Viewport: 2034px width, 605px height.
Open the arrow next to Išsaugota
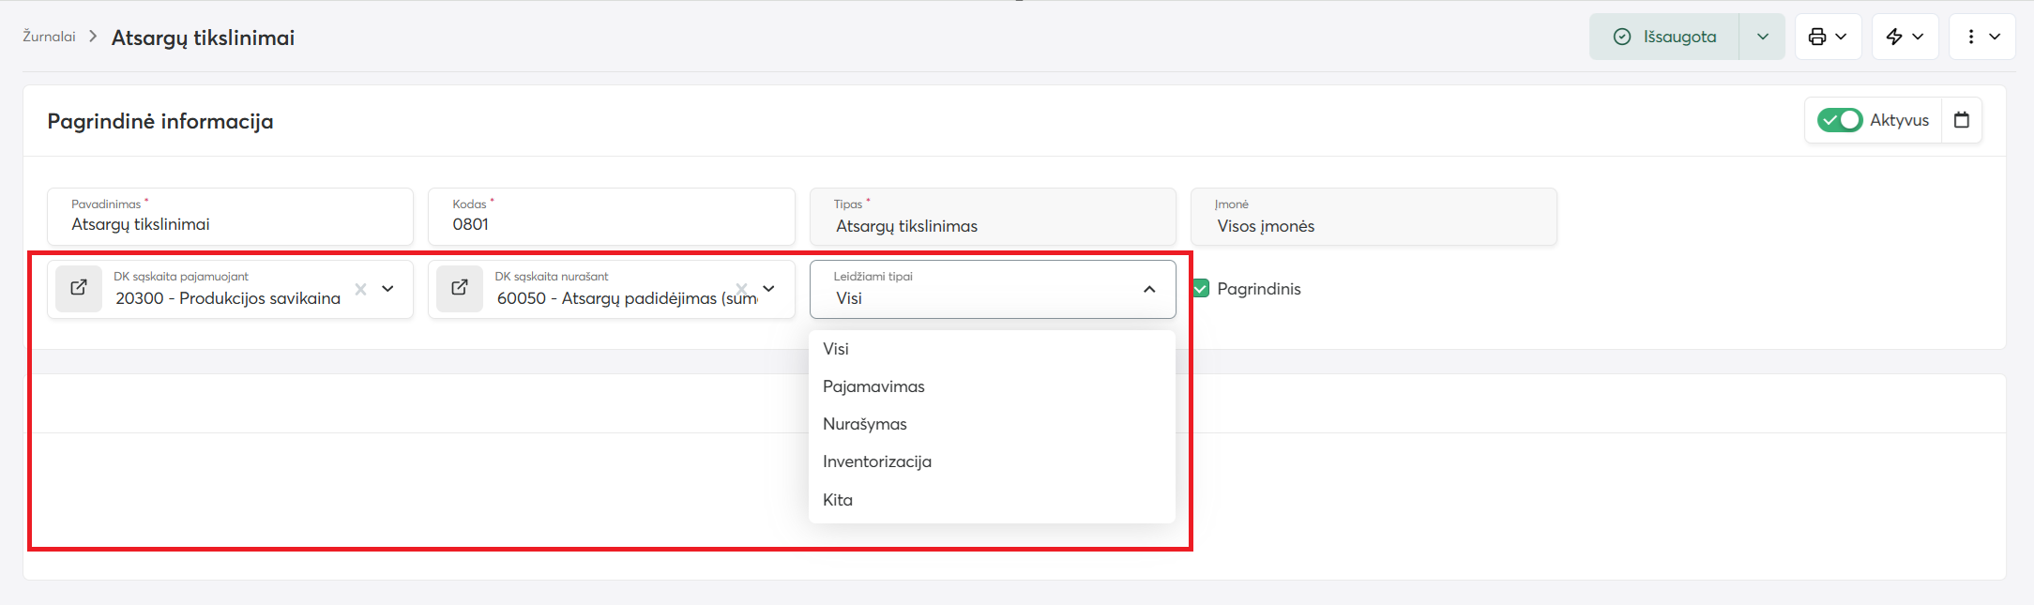1762,37
